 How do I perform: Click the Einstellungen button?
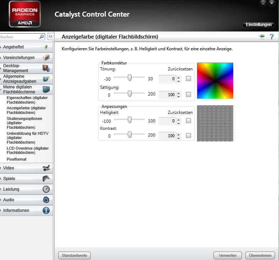258,25
